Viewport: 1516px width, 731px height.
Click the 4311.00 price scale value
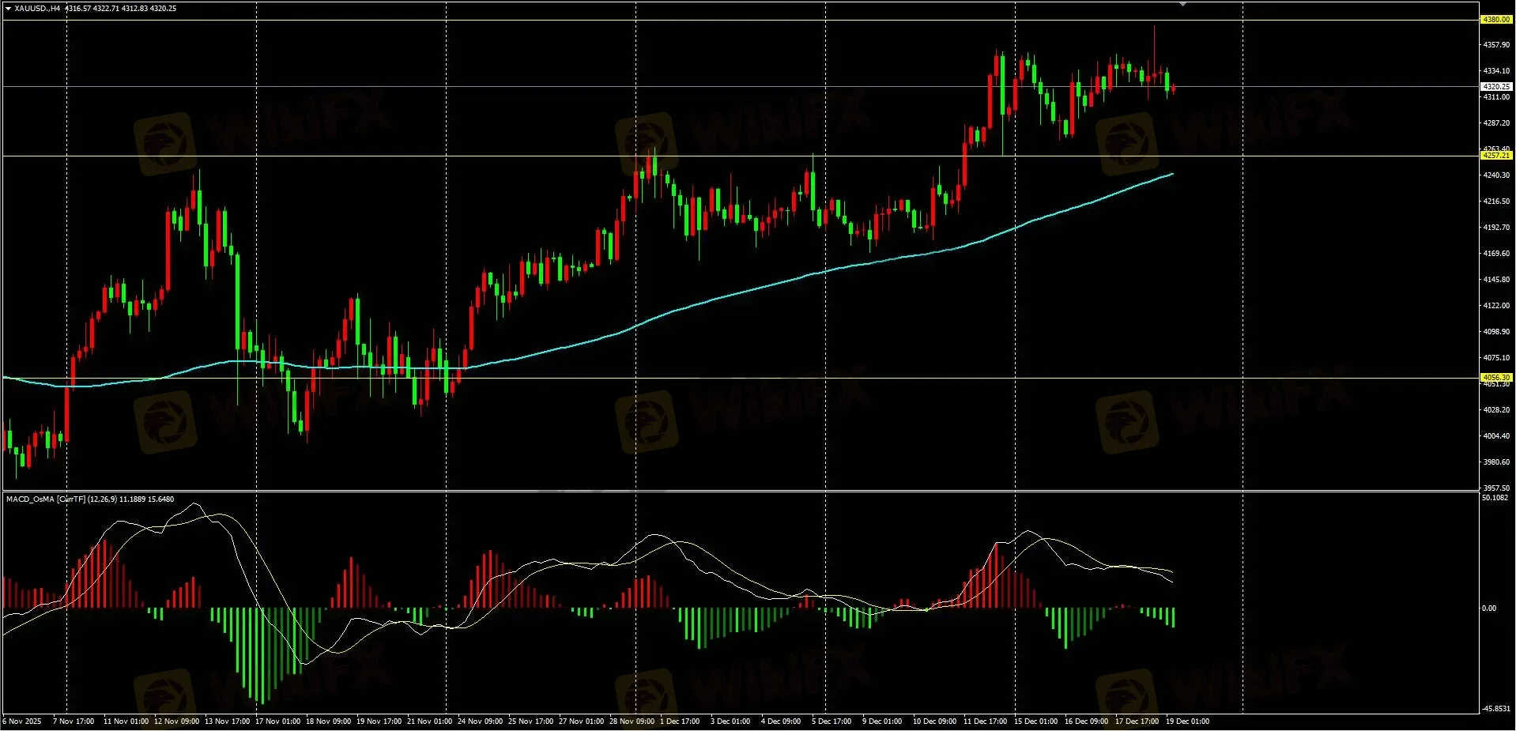point(1496,97)
